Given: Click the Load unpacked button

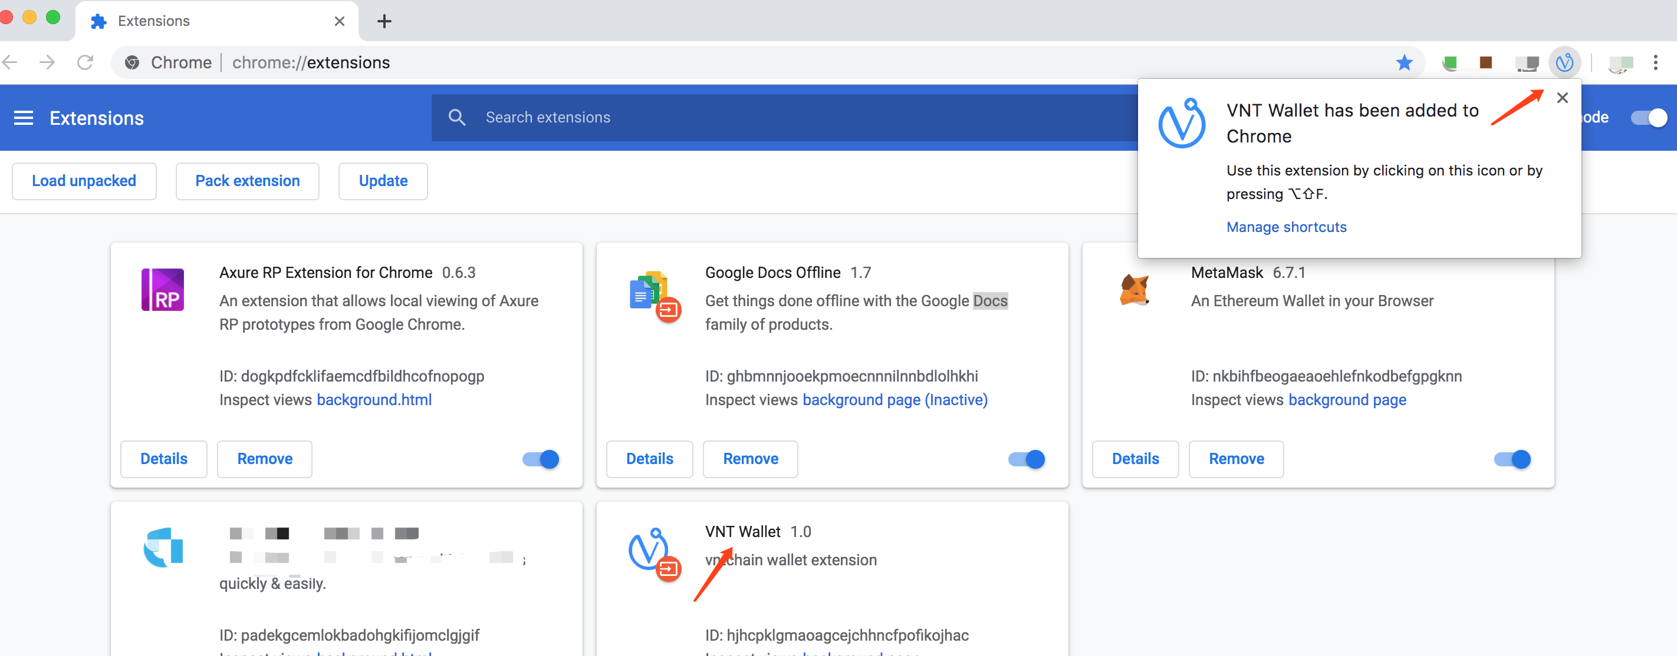Looking at the screenshot, I should click(x=84, y=181).
